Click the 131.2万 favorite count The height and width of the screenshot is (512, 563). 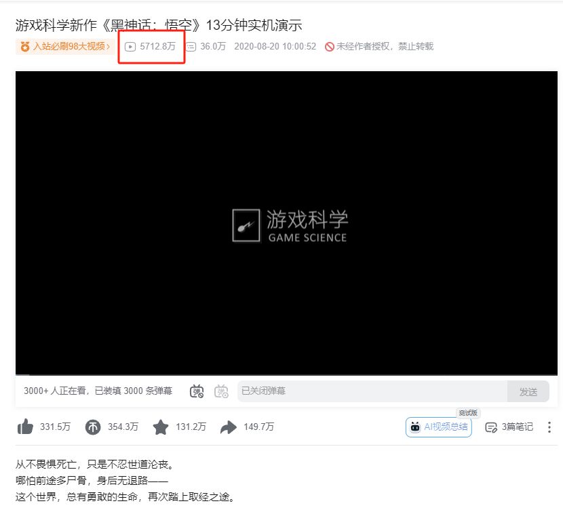coord(191,427)
